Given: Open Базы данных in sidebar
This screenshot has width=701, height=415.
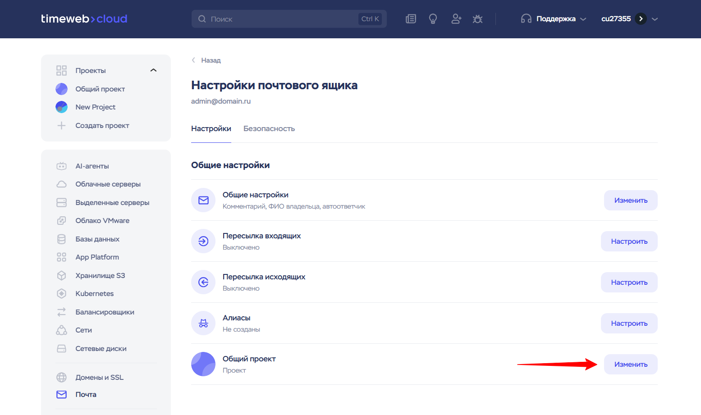Looking at the screenshot, I should pyautogui.click(x=97, y=239).
